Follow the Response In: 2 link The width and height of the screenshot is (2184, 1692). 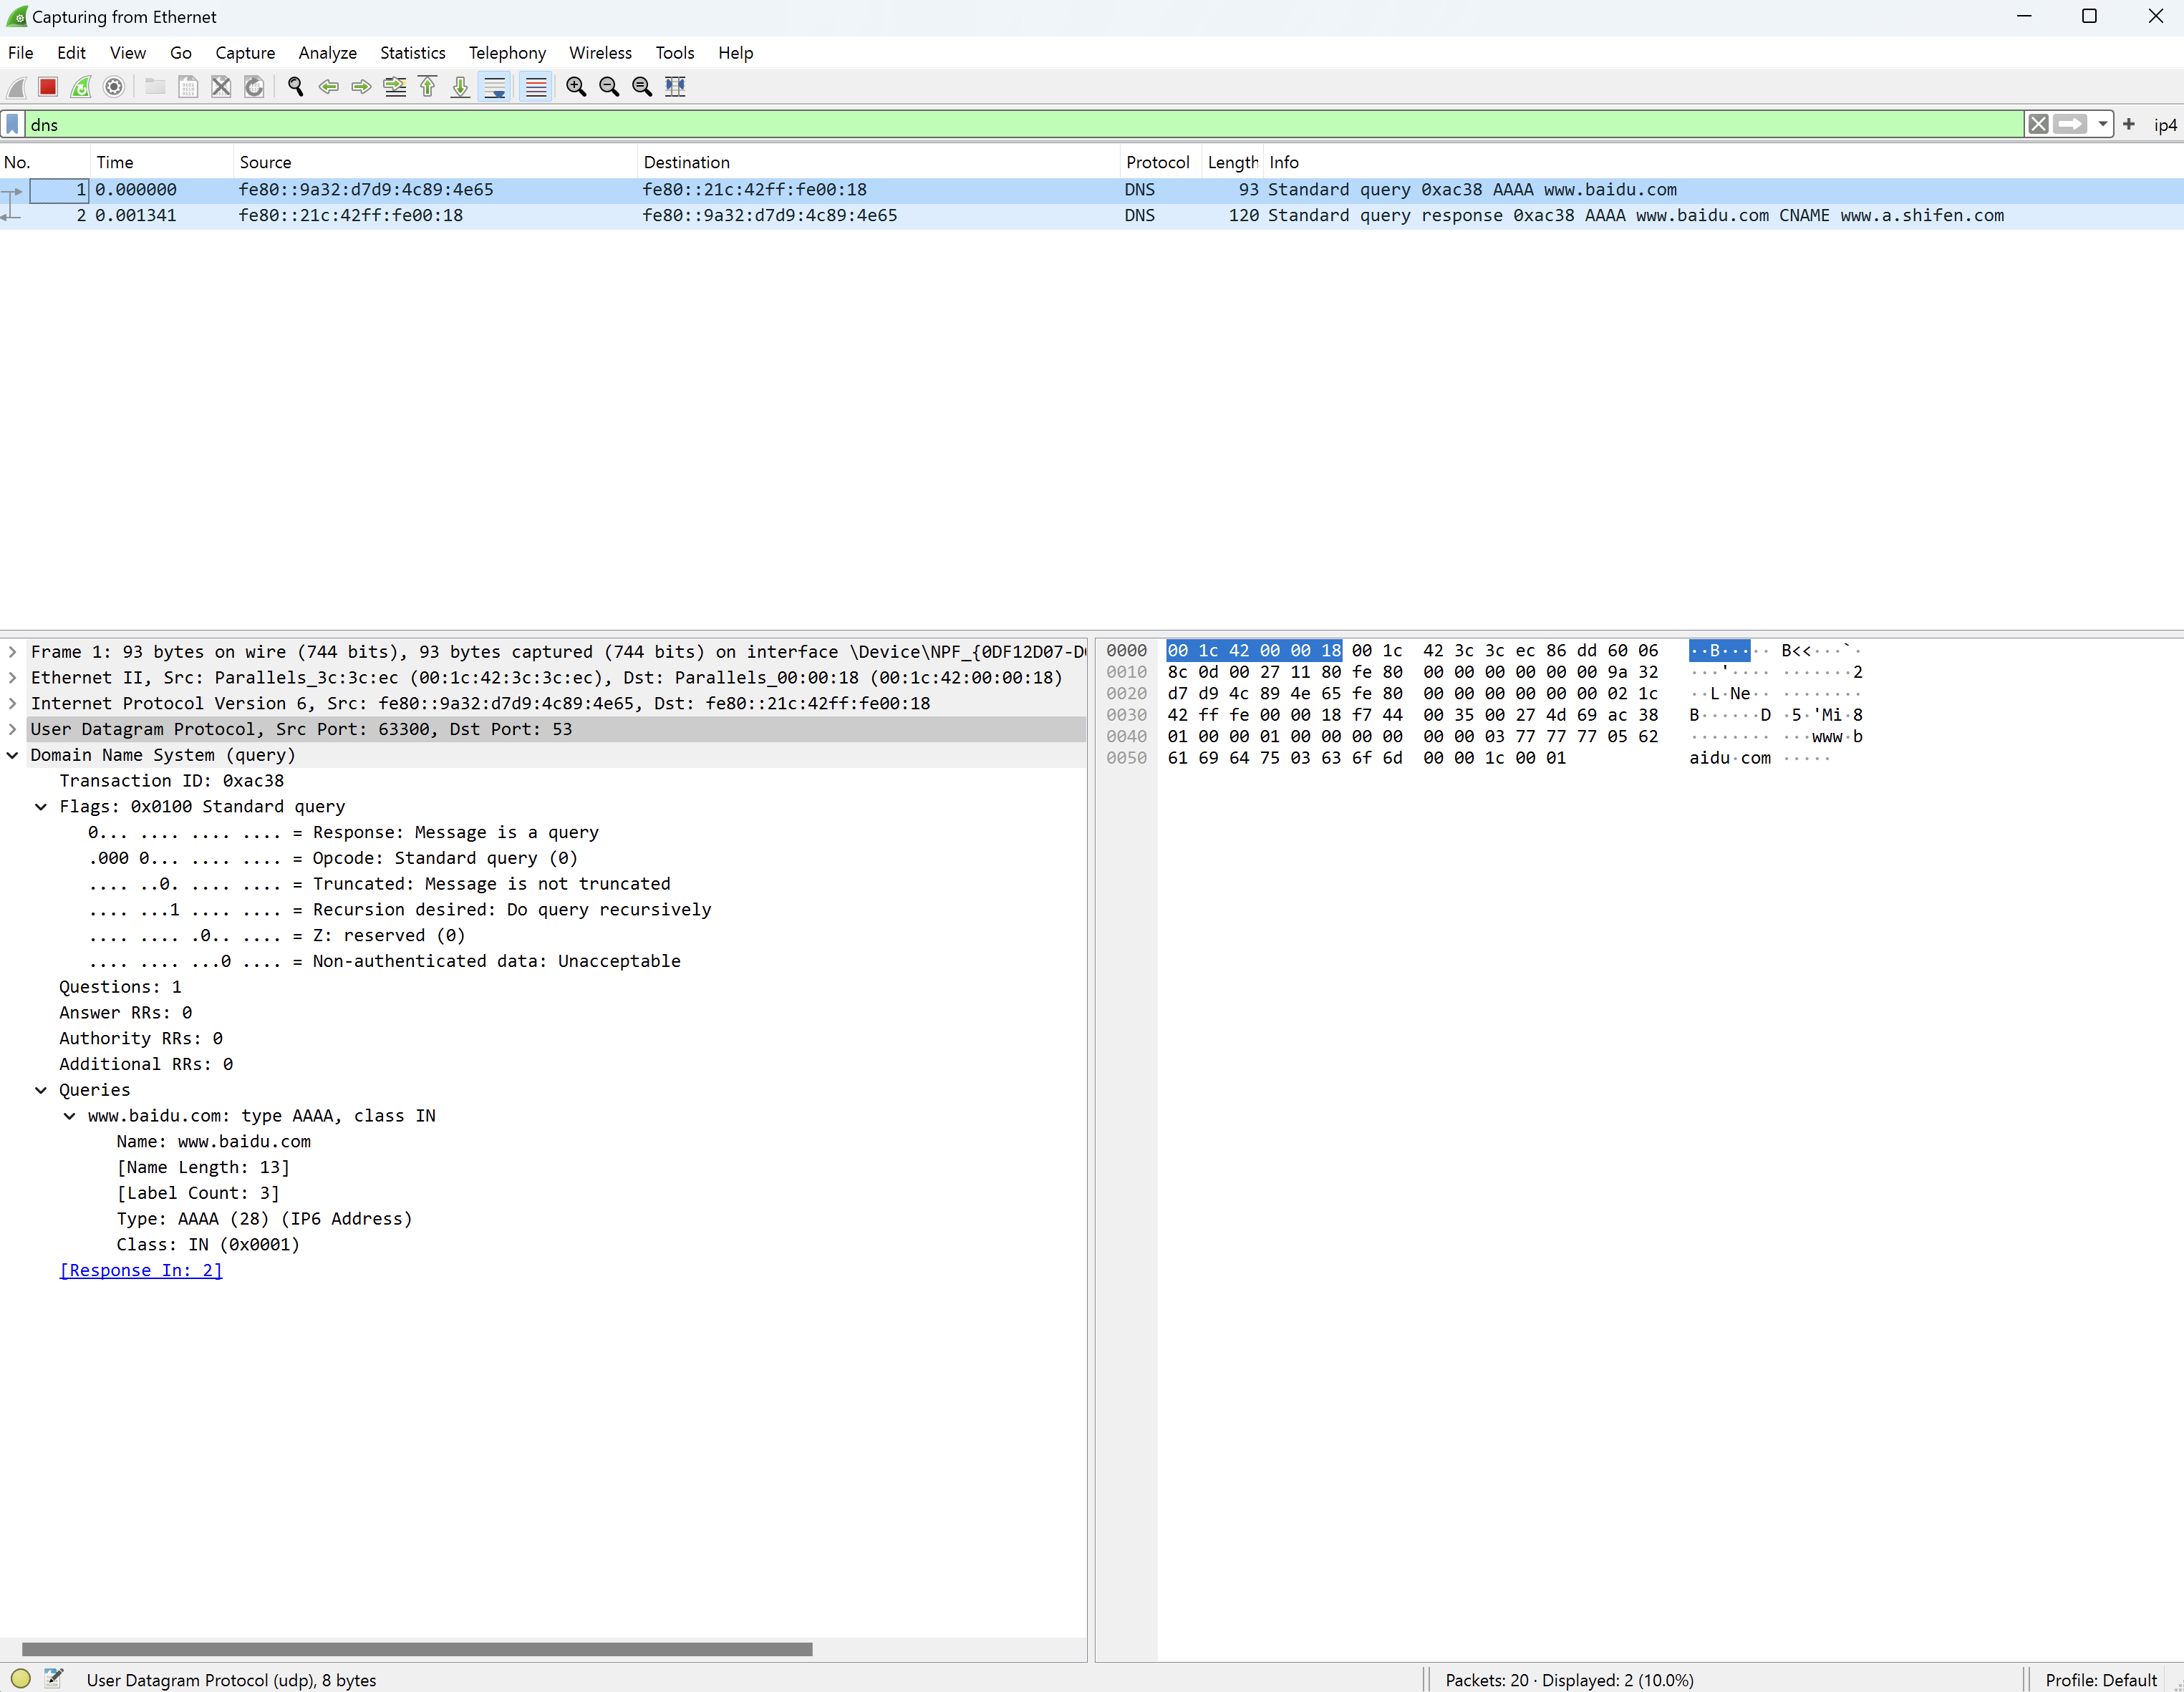point(141,1270)
